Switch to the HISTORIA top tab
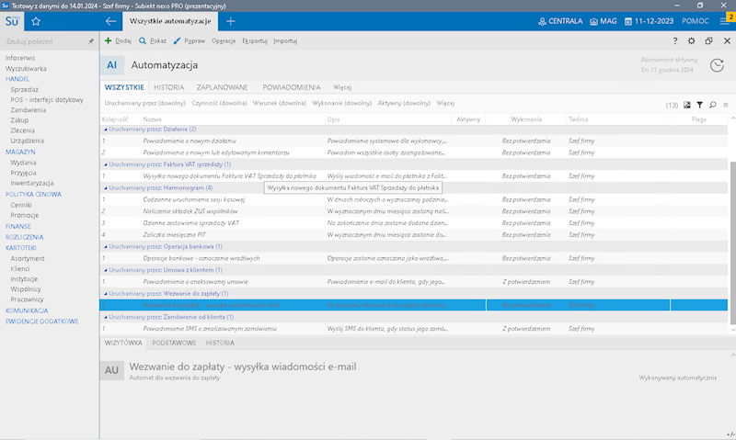Image resolution: width=736 pixels, height=440 pixels. tap(169, 87)
